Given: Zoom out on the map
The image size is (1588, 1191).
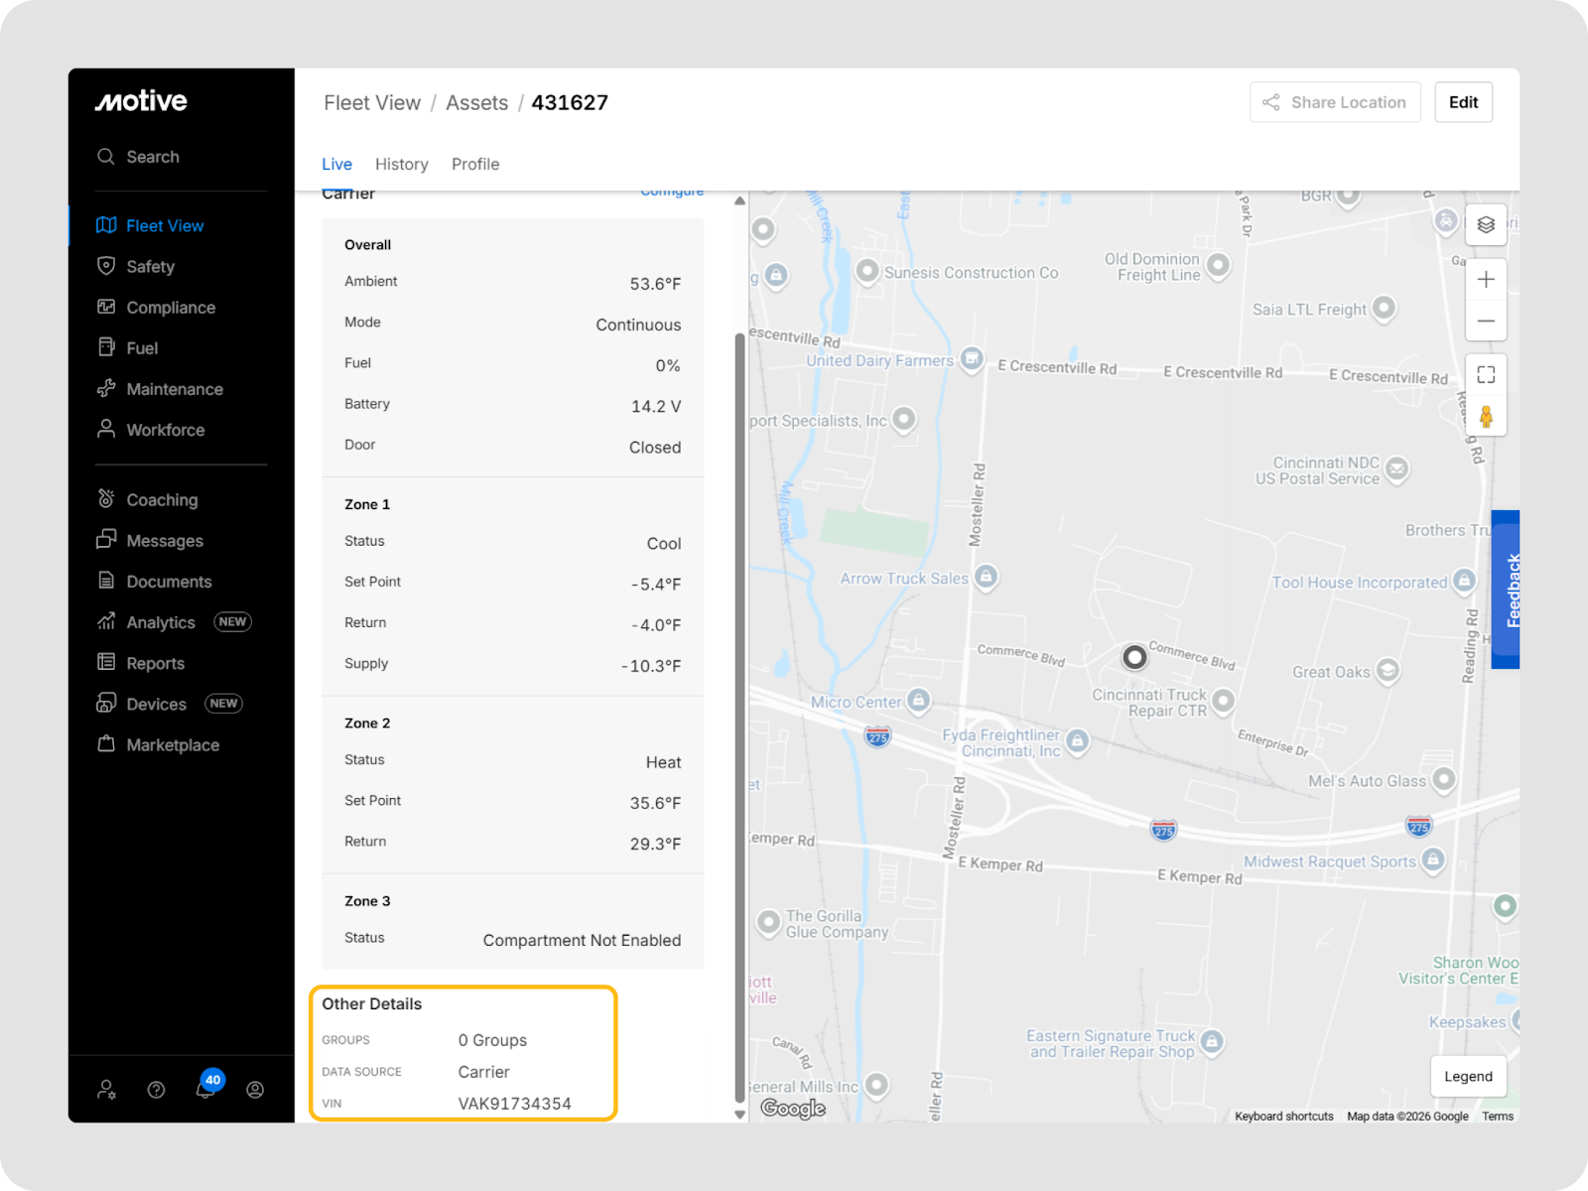Looking at the screenshot, I should [1485, 322].
